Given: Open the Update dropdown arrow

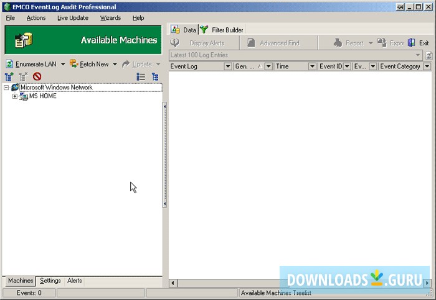Looking at the screenshot, I should click(158, 65).
